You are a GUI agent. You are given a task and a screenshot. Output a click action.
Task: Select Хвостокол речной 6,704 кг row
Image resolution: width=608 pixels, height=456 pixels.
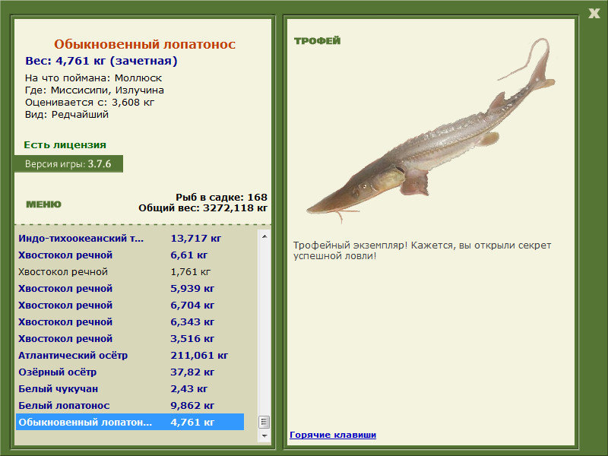[130, 305]
